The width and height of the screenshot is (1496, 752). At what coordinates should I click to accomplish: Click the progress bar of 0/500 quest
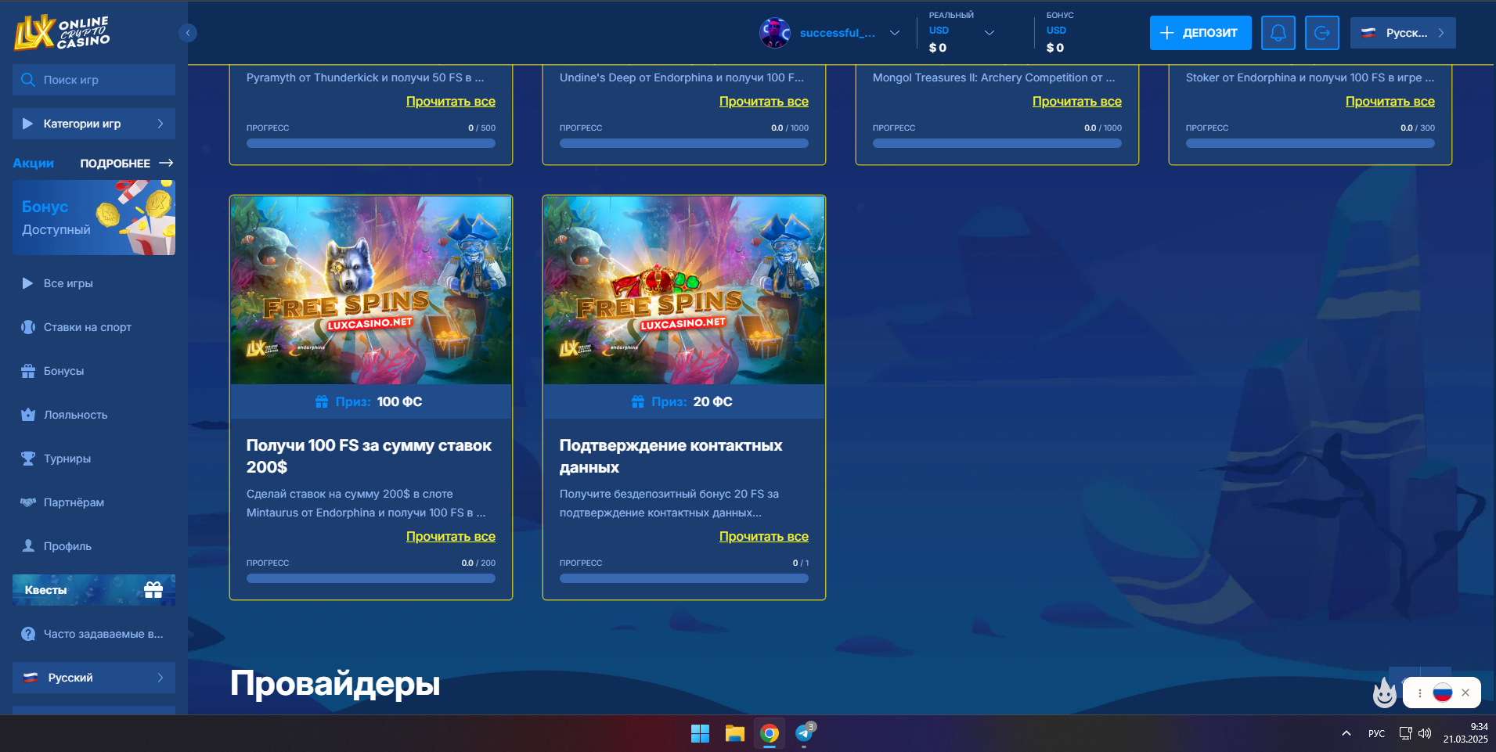(371, 143)
